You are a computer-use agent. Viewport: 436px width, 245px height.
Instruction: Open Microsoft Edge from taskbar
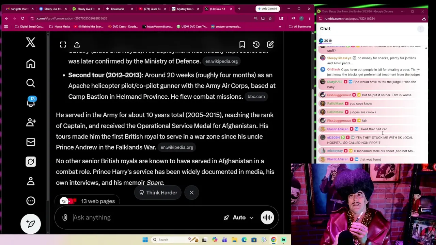[244, 240]
